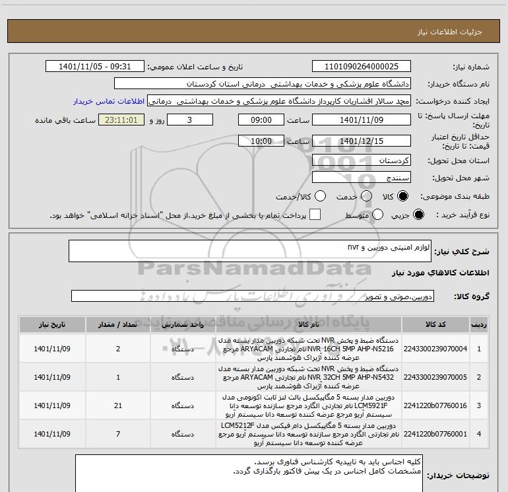The height and width of the screenshot is (492, 508).
Task: Click the واحد شمارش column header
Action: [x=183, y=325]
